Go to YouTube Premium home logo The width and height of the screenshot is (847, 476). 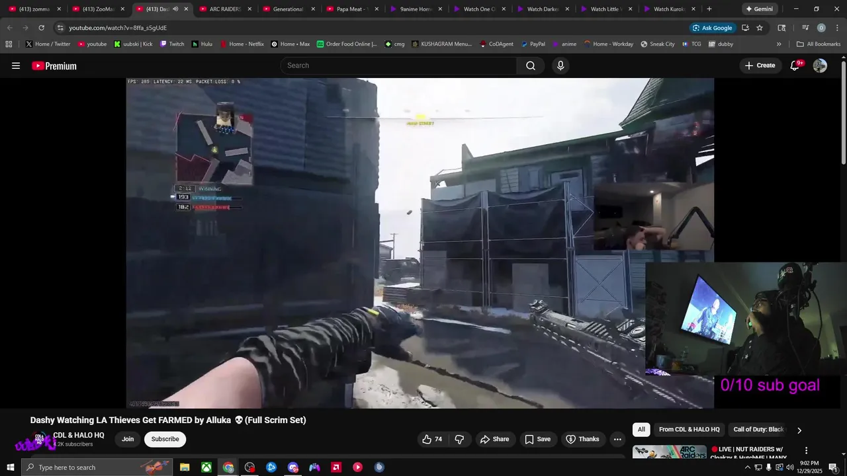54,65
